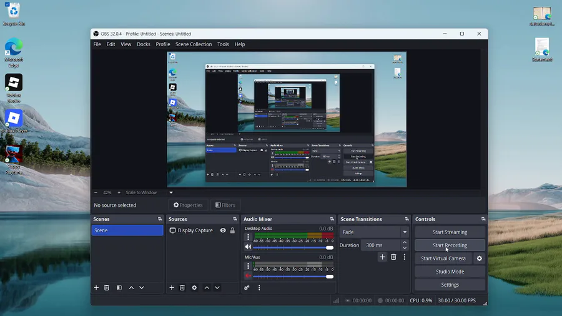
Task: Open advanced audio properties gears icon
Action: click(x=247, y=288)
